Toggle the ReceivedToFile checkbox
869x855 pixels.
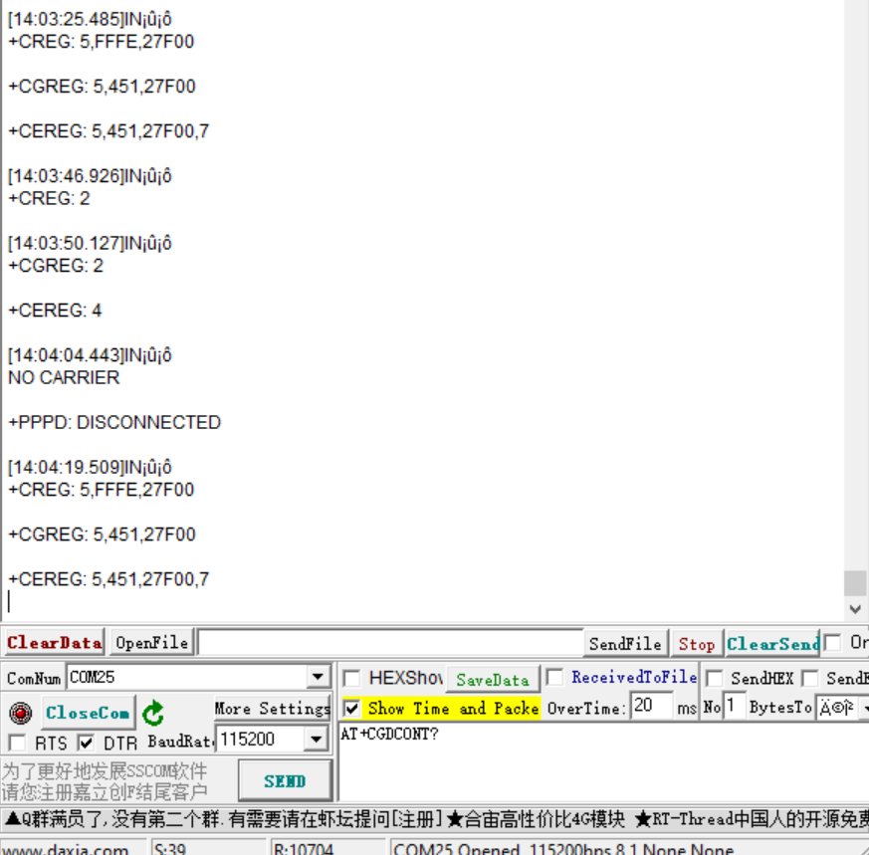(554, 677)
